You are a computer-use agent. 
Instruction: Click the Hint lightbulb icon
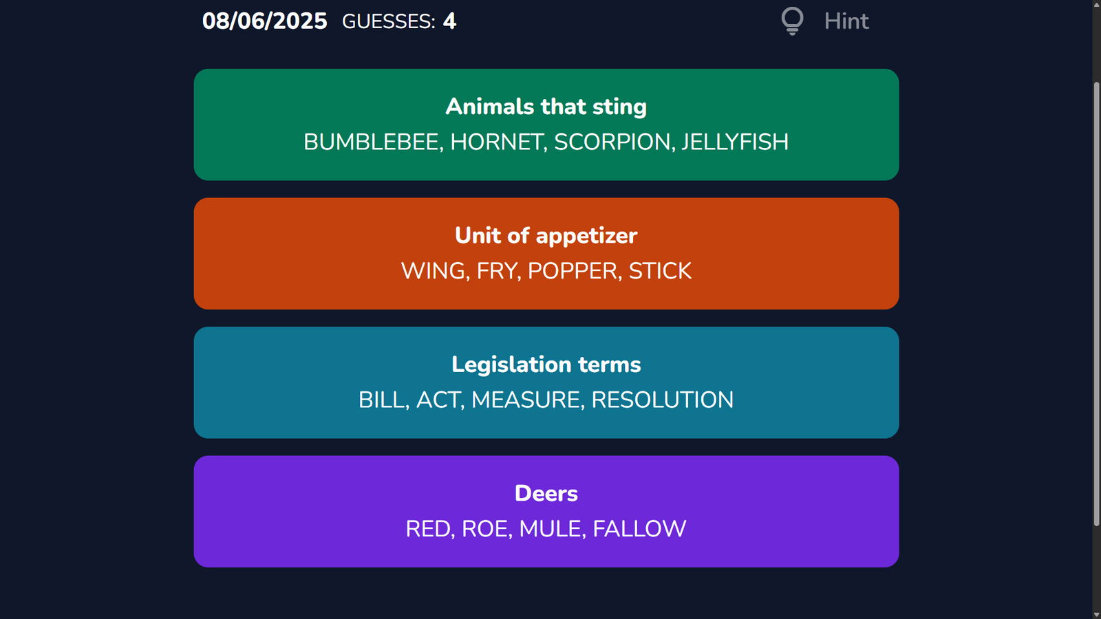click(792, 21)
